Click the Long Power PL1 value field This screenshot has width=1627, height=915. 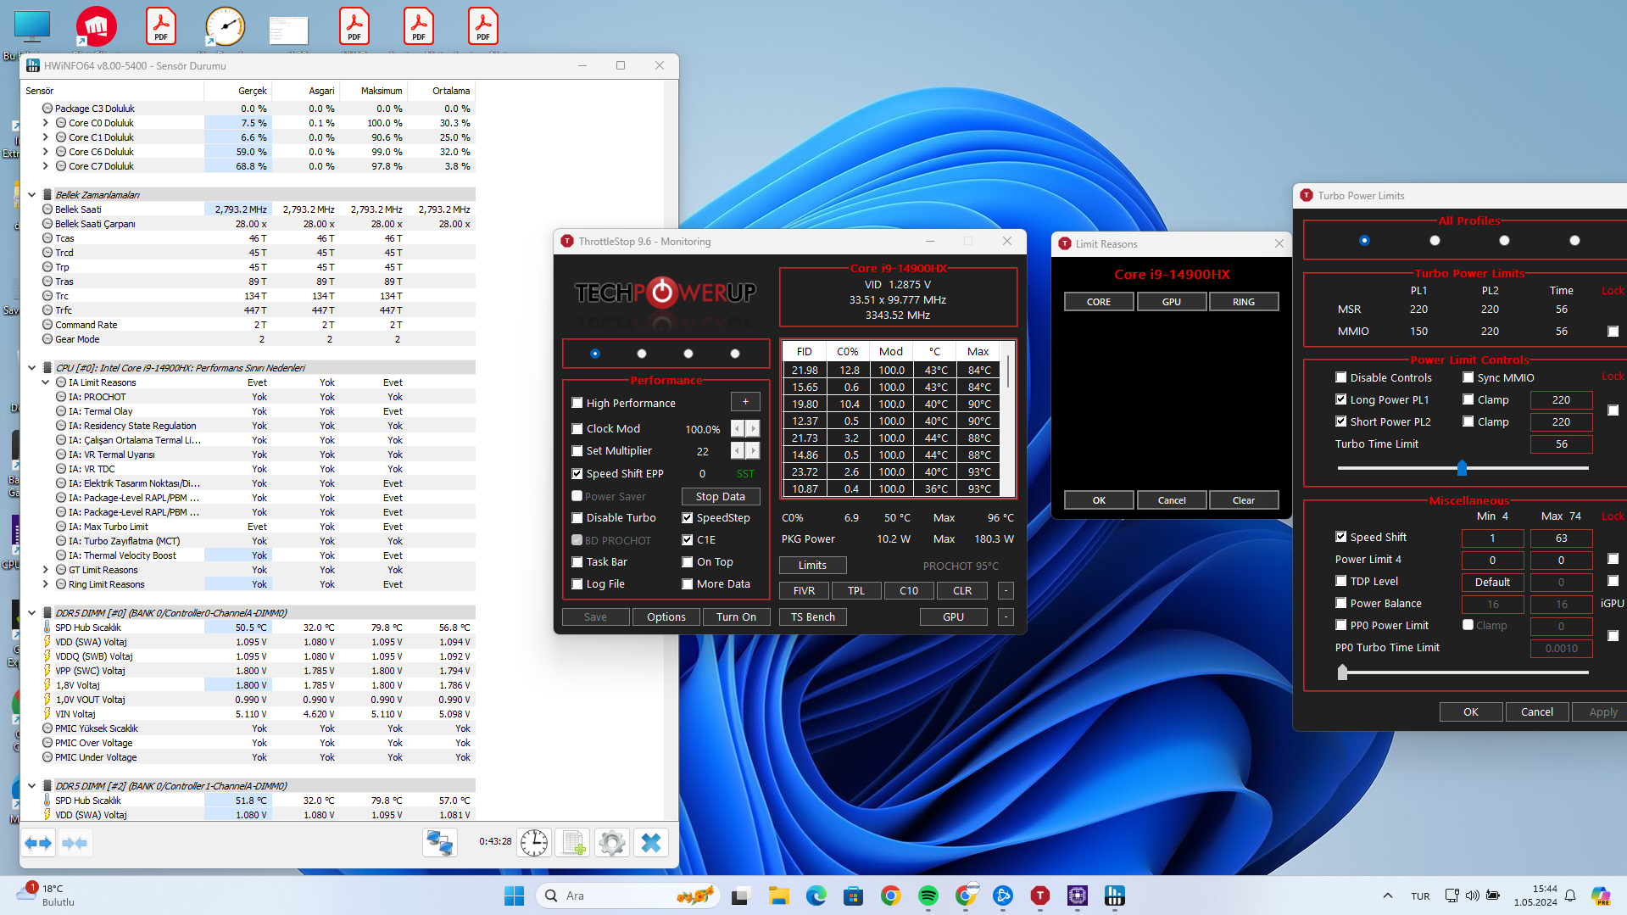[1560, 400]
